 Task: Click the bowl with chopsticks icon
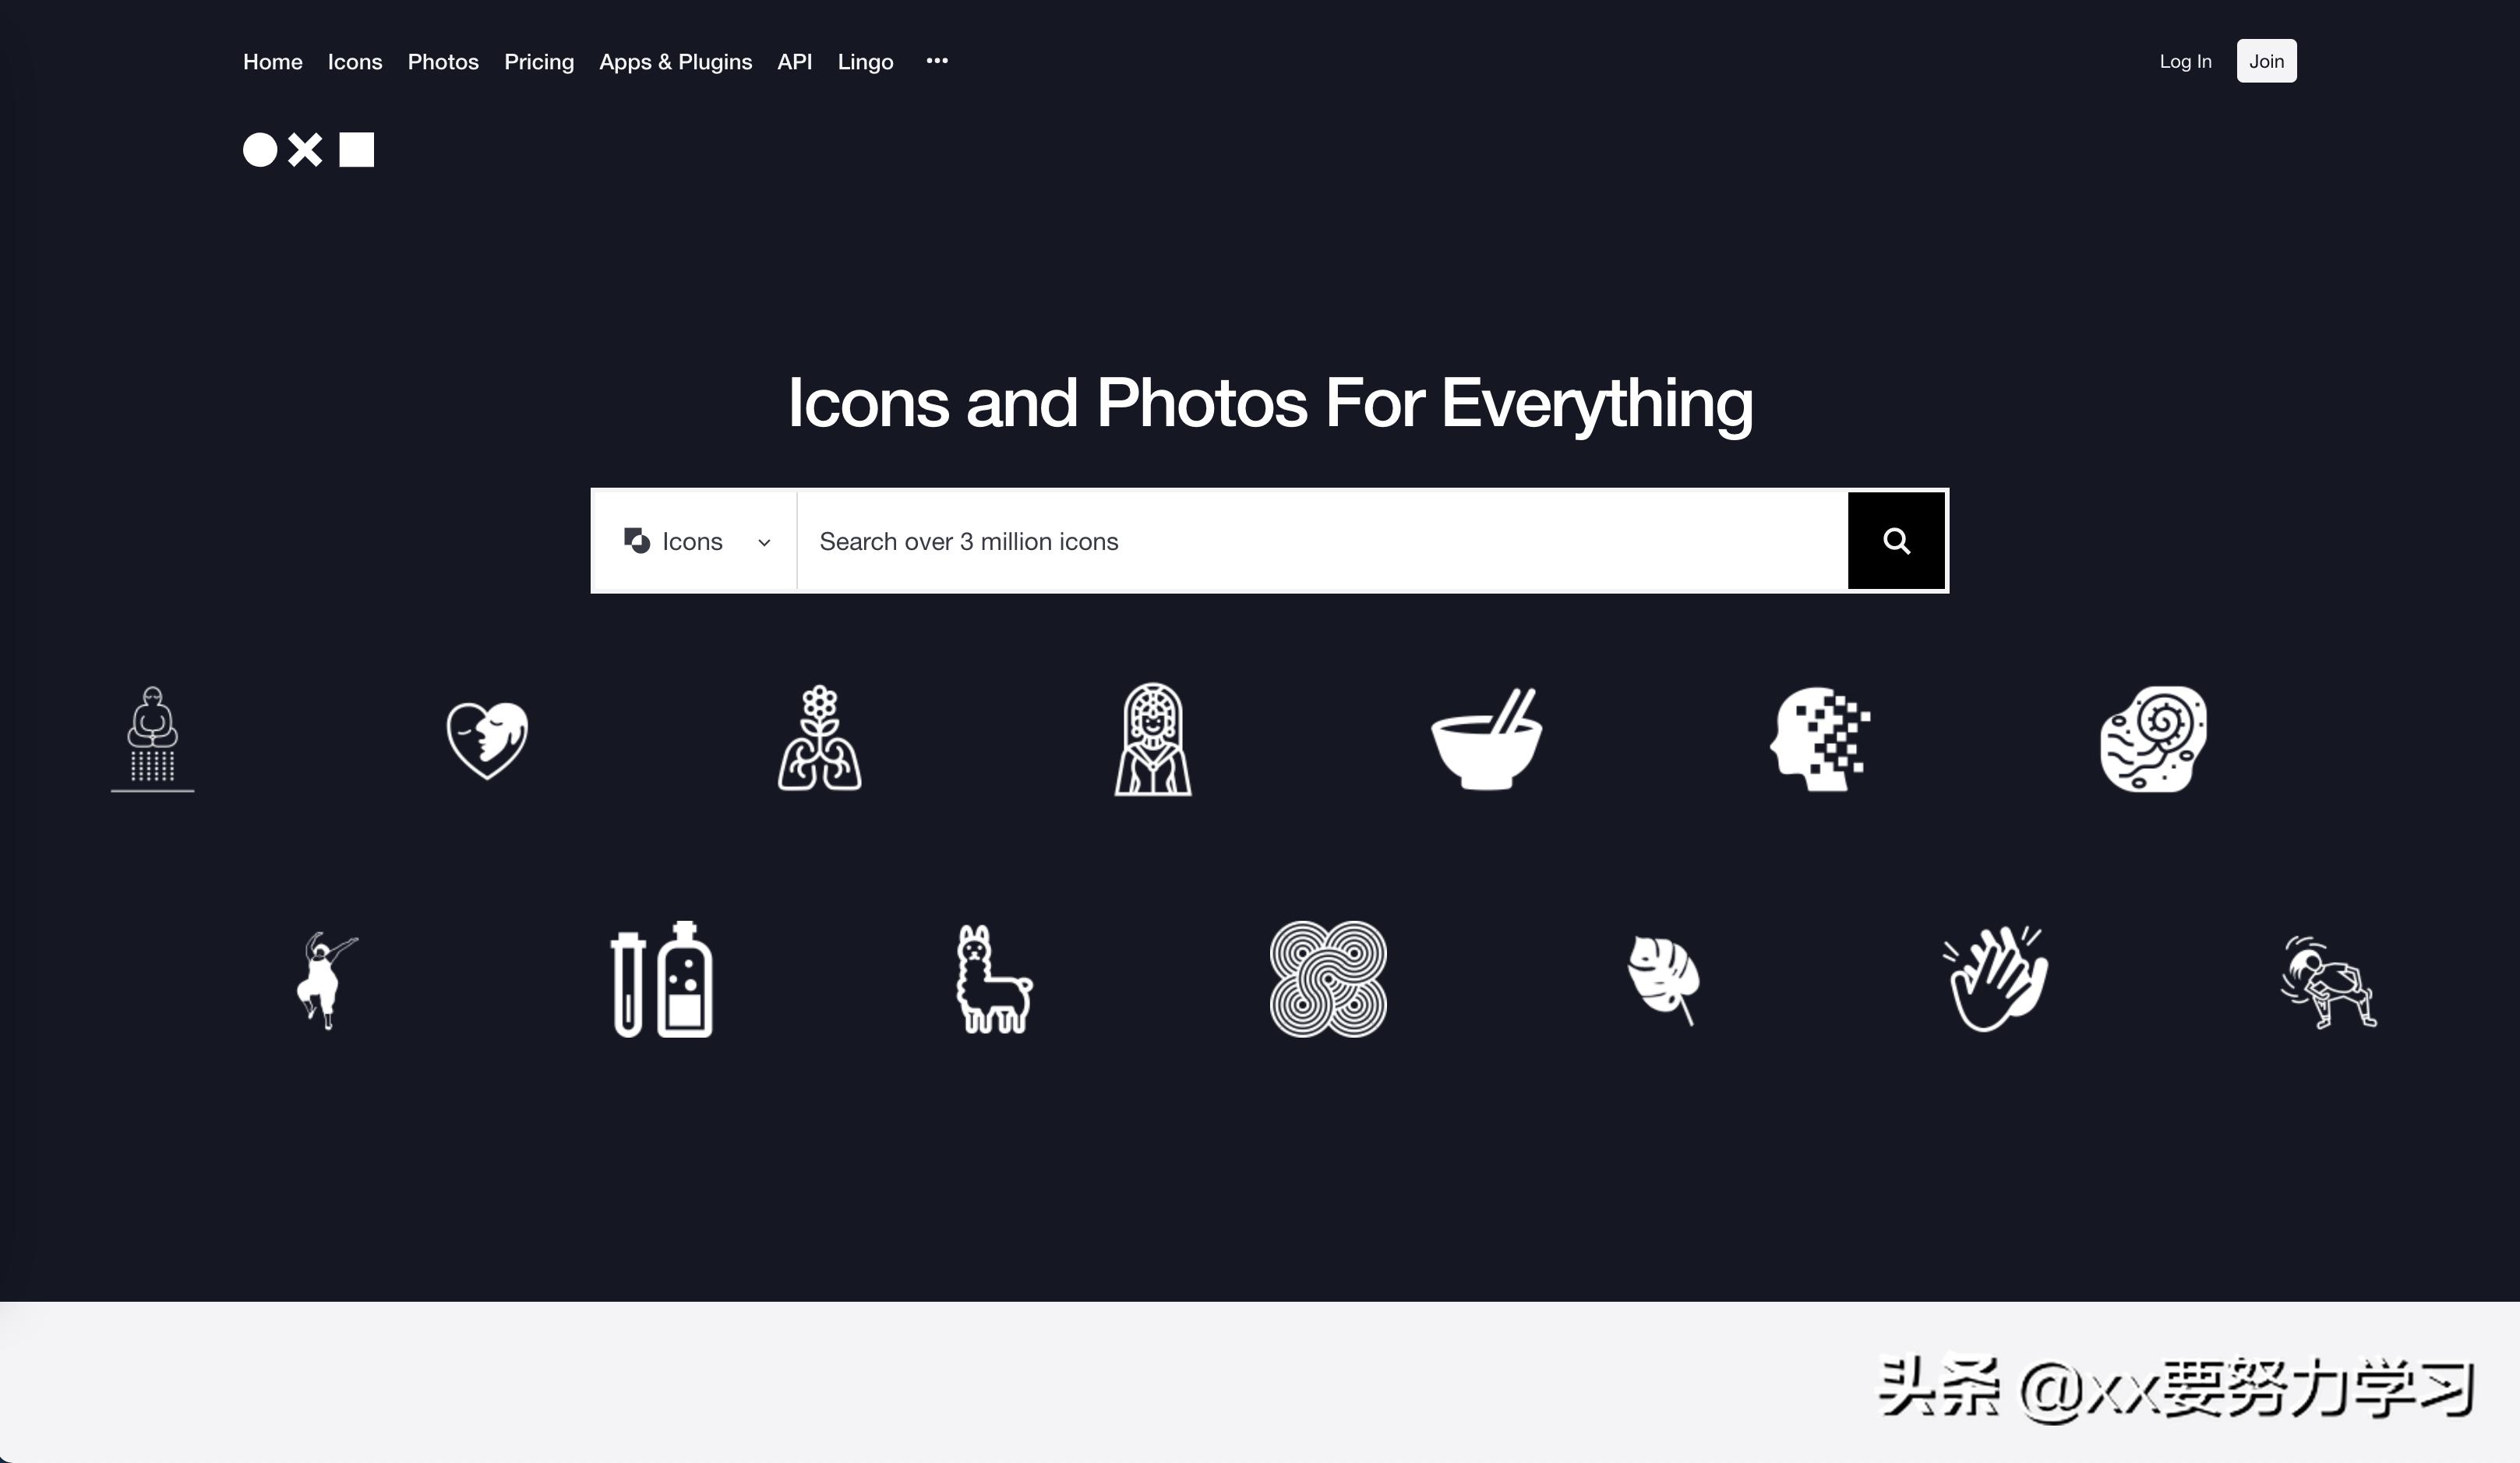pos(1486,739)
